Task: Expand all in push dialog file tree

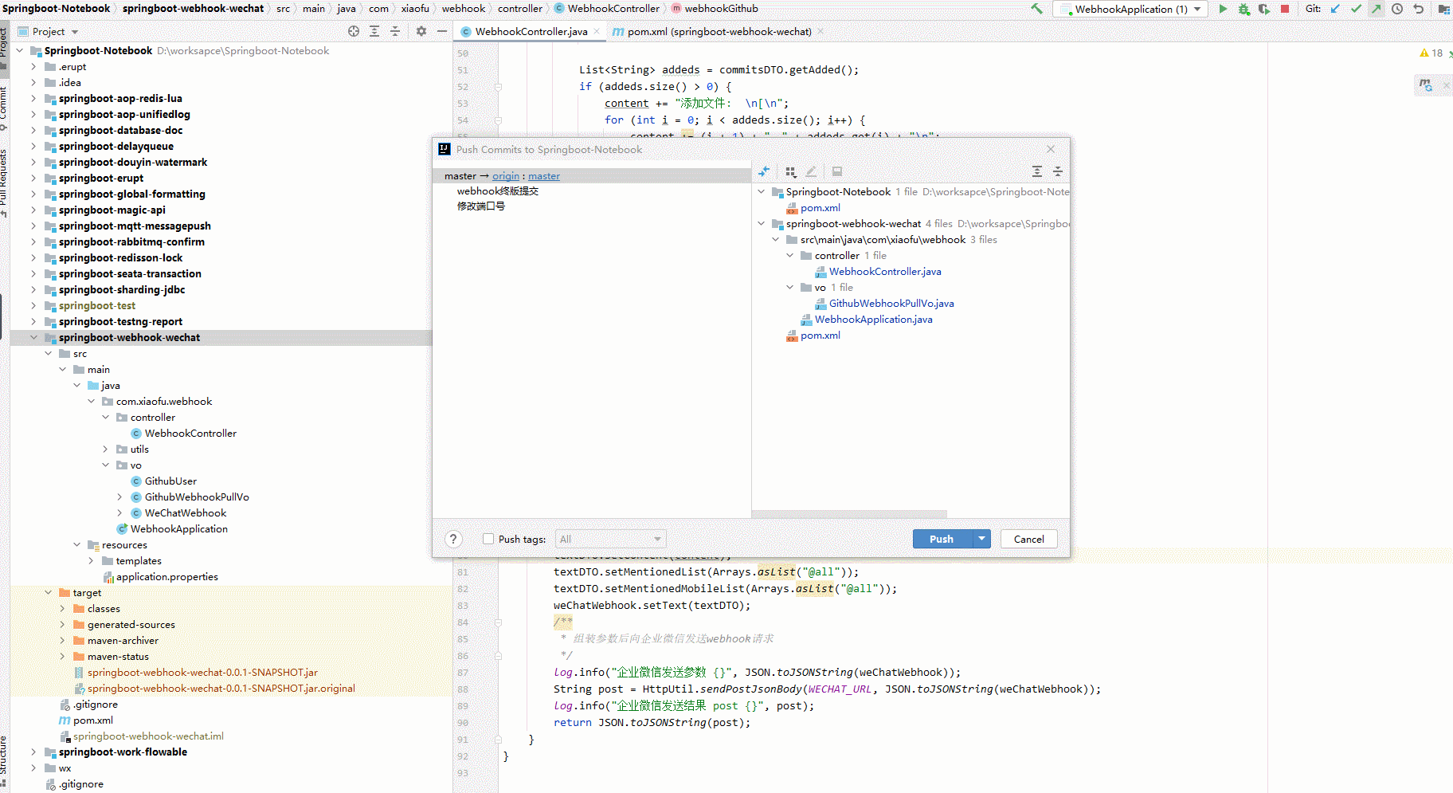Action: [x=1036, y=171]
